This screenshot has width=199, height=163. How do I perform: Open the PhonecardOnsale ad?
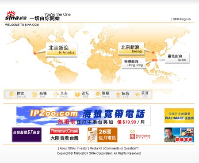pyautogui.click(x=65, y=135)
